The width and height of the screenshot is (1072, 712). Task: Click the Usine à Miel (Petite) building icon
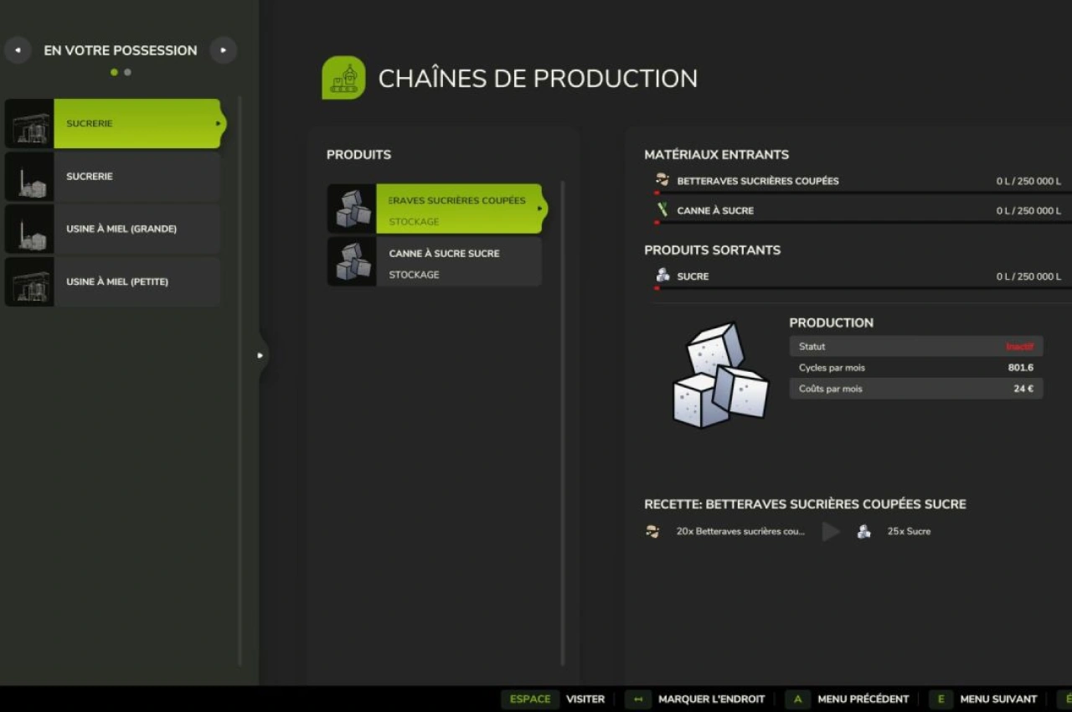29,282
